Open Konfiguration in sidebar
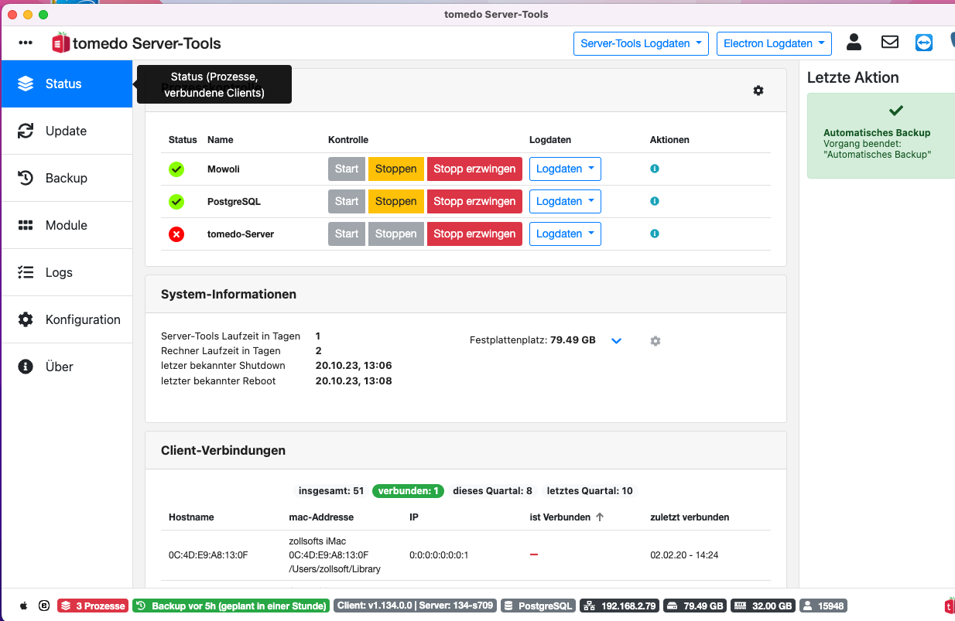The height and width of the screenshot is (621, 955). (x=67, y=319)
